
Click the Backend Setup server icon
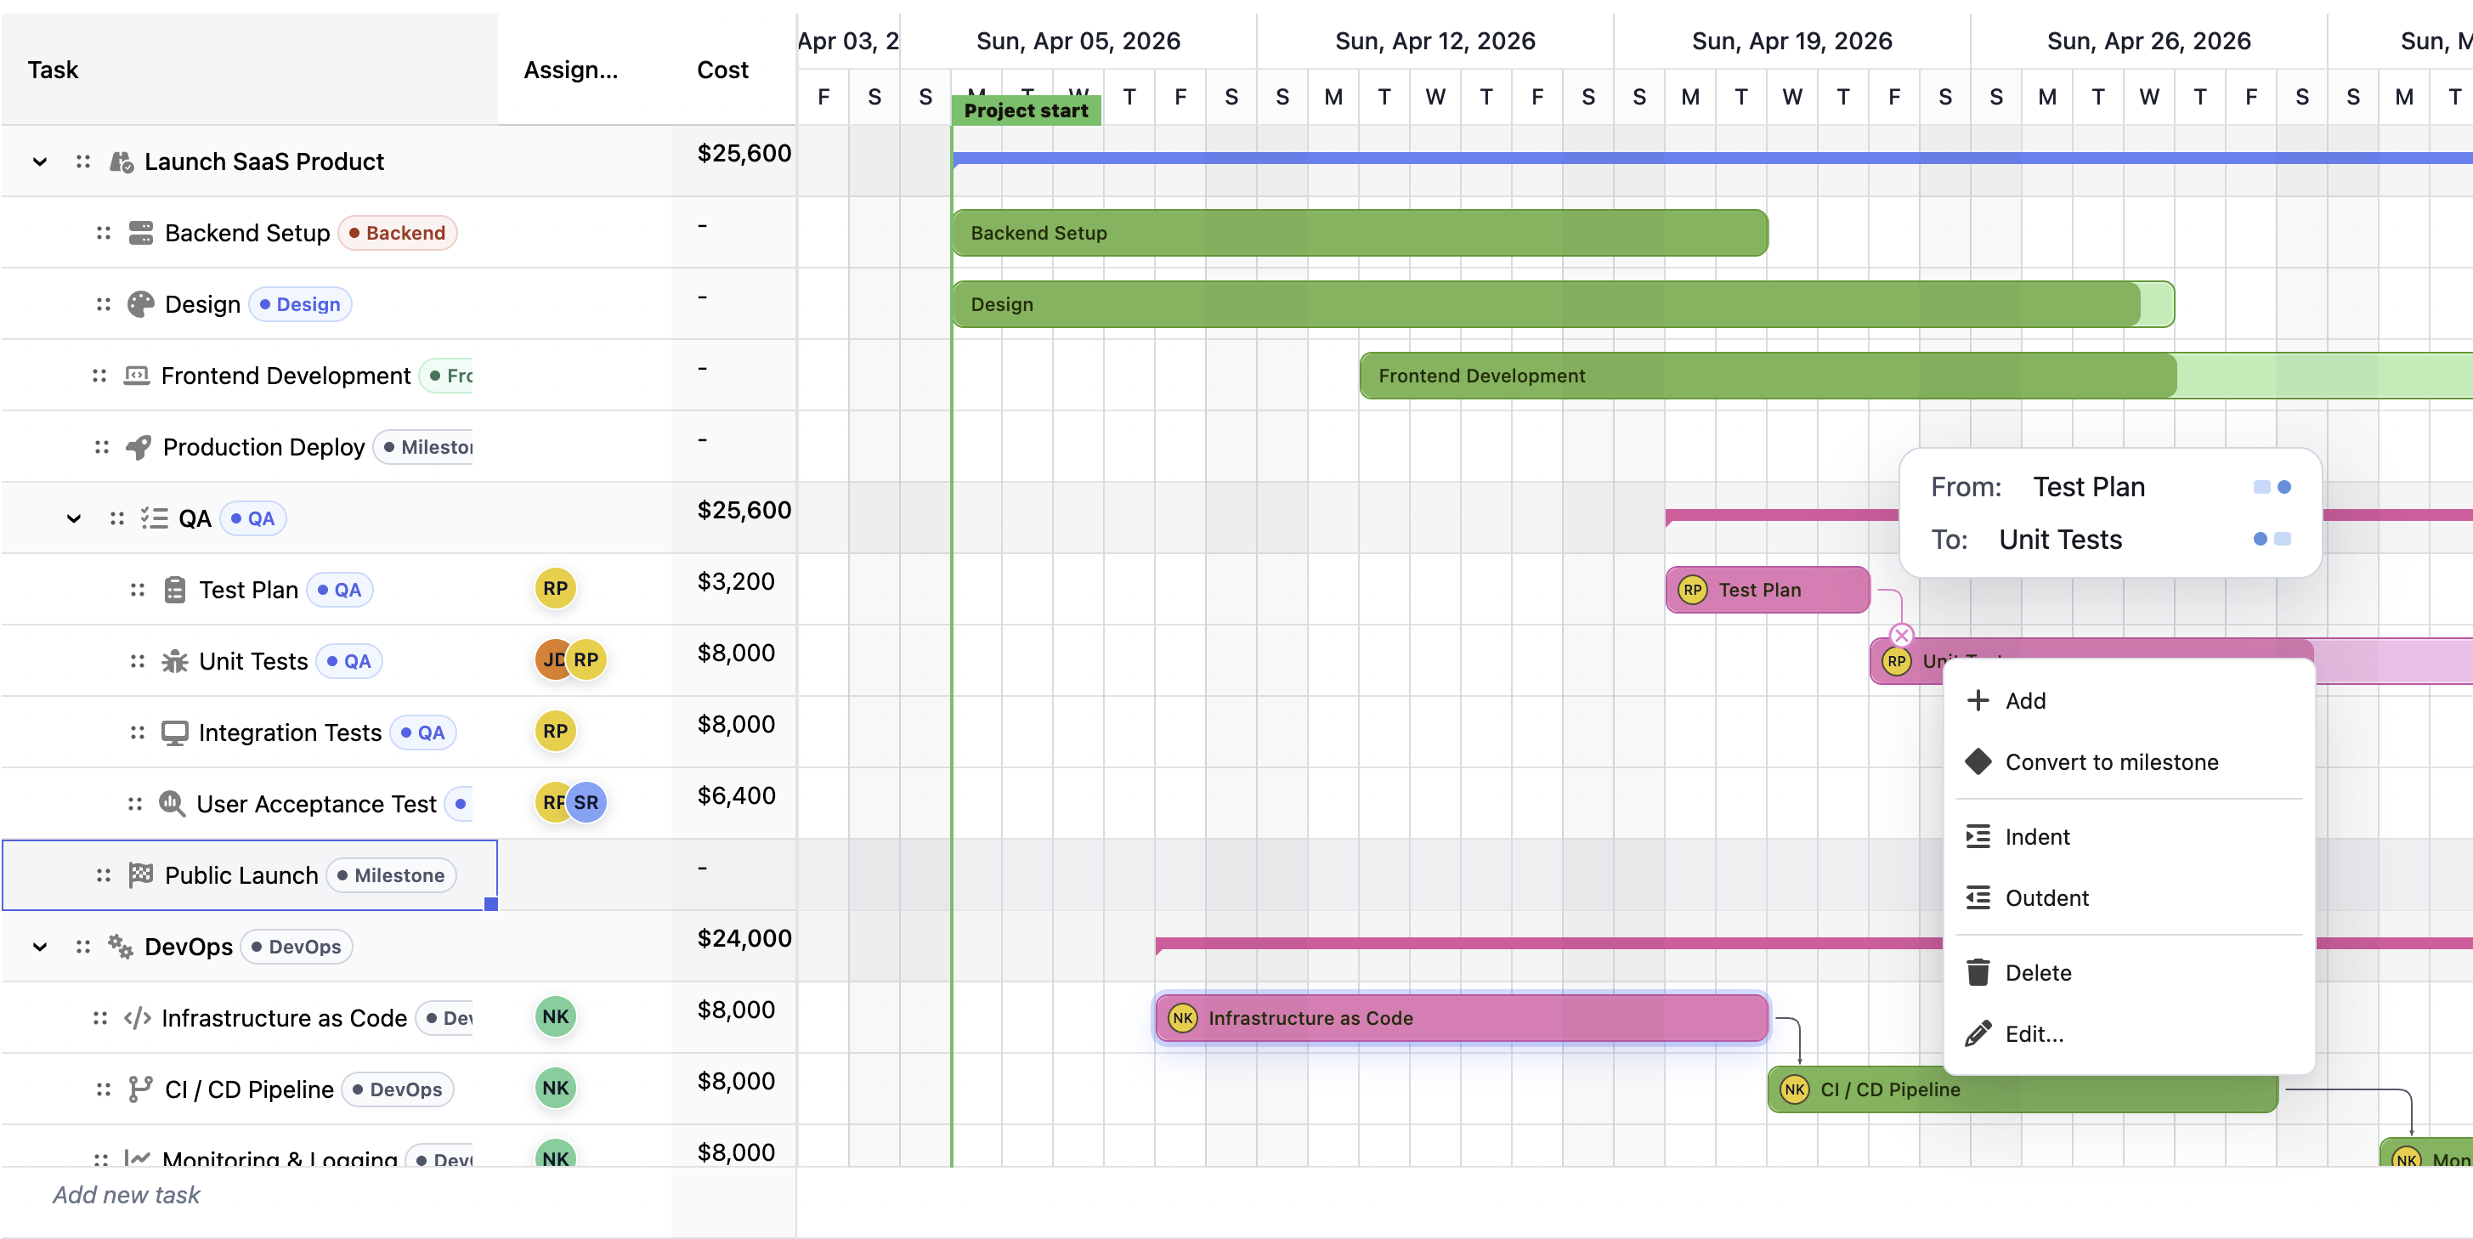(x=140, y=233)
